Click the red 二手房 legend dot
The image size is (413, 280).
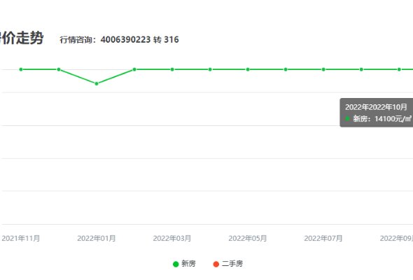coord(216,264)
